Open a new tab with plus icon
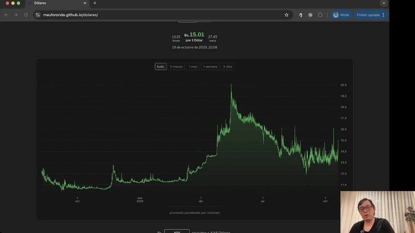The height and width of the screenshot is (233, 415). (95, 3)
